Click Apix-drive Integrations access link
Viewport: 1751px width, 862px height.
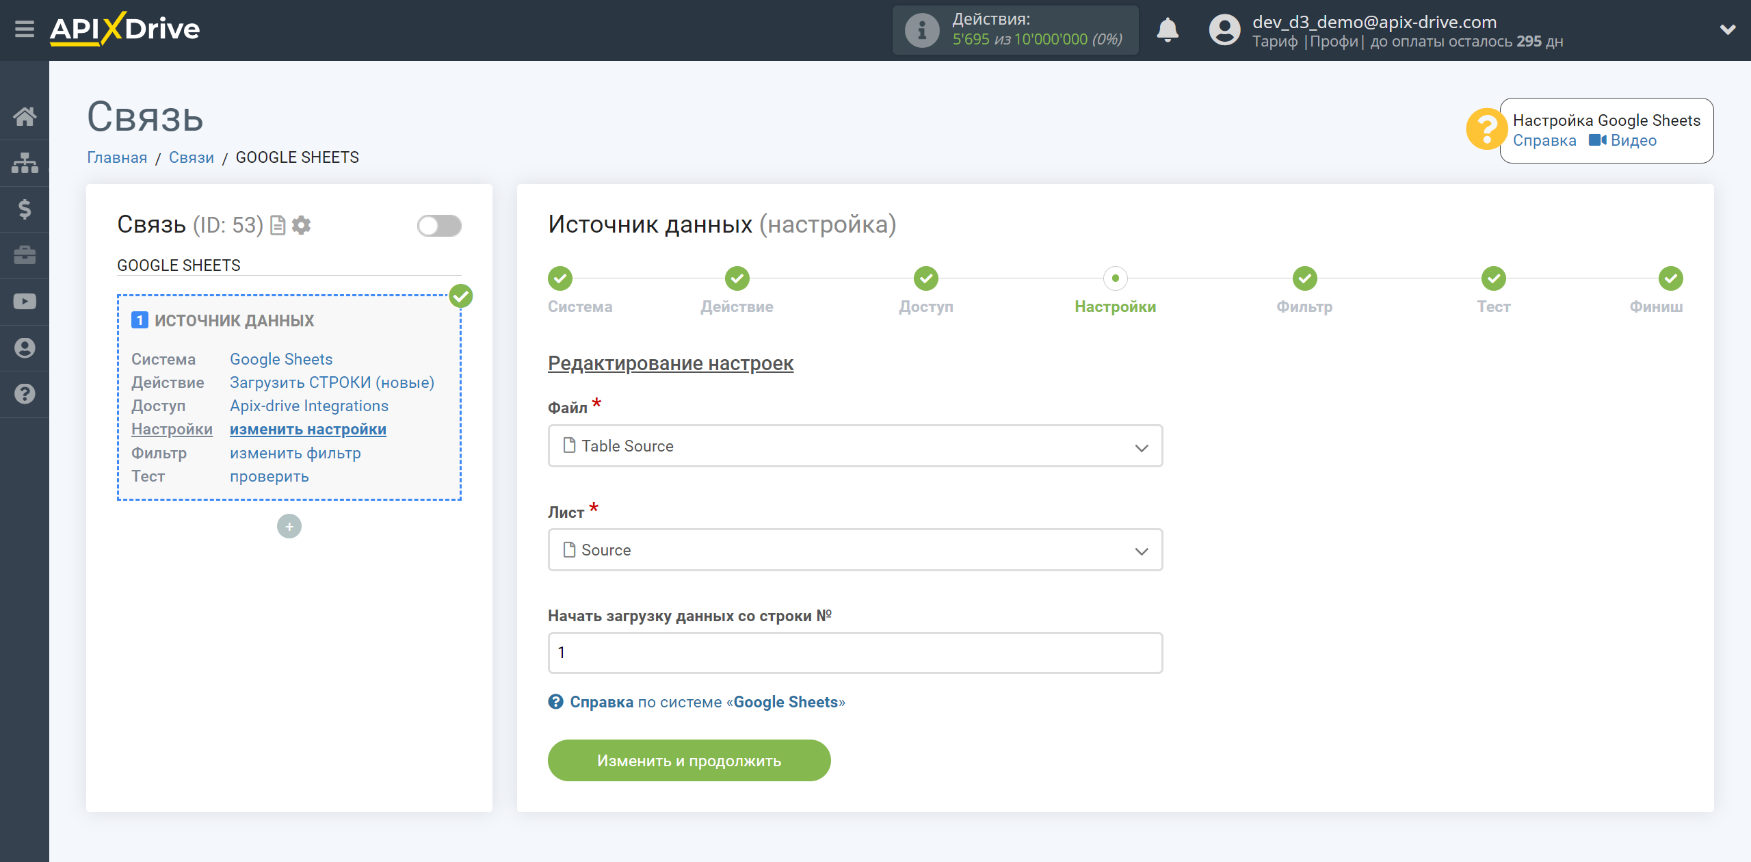[x=309, y=406]
